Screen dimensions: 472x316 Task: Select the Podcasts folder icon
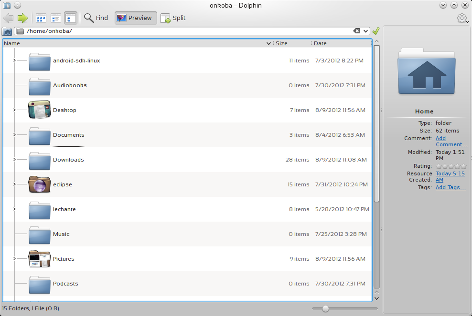(x=40, y=285)
